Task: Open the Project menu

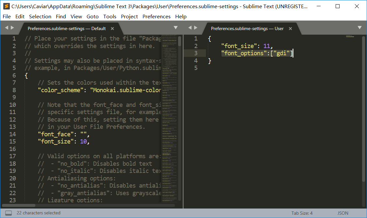Action: pos(129,17)
